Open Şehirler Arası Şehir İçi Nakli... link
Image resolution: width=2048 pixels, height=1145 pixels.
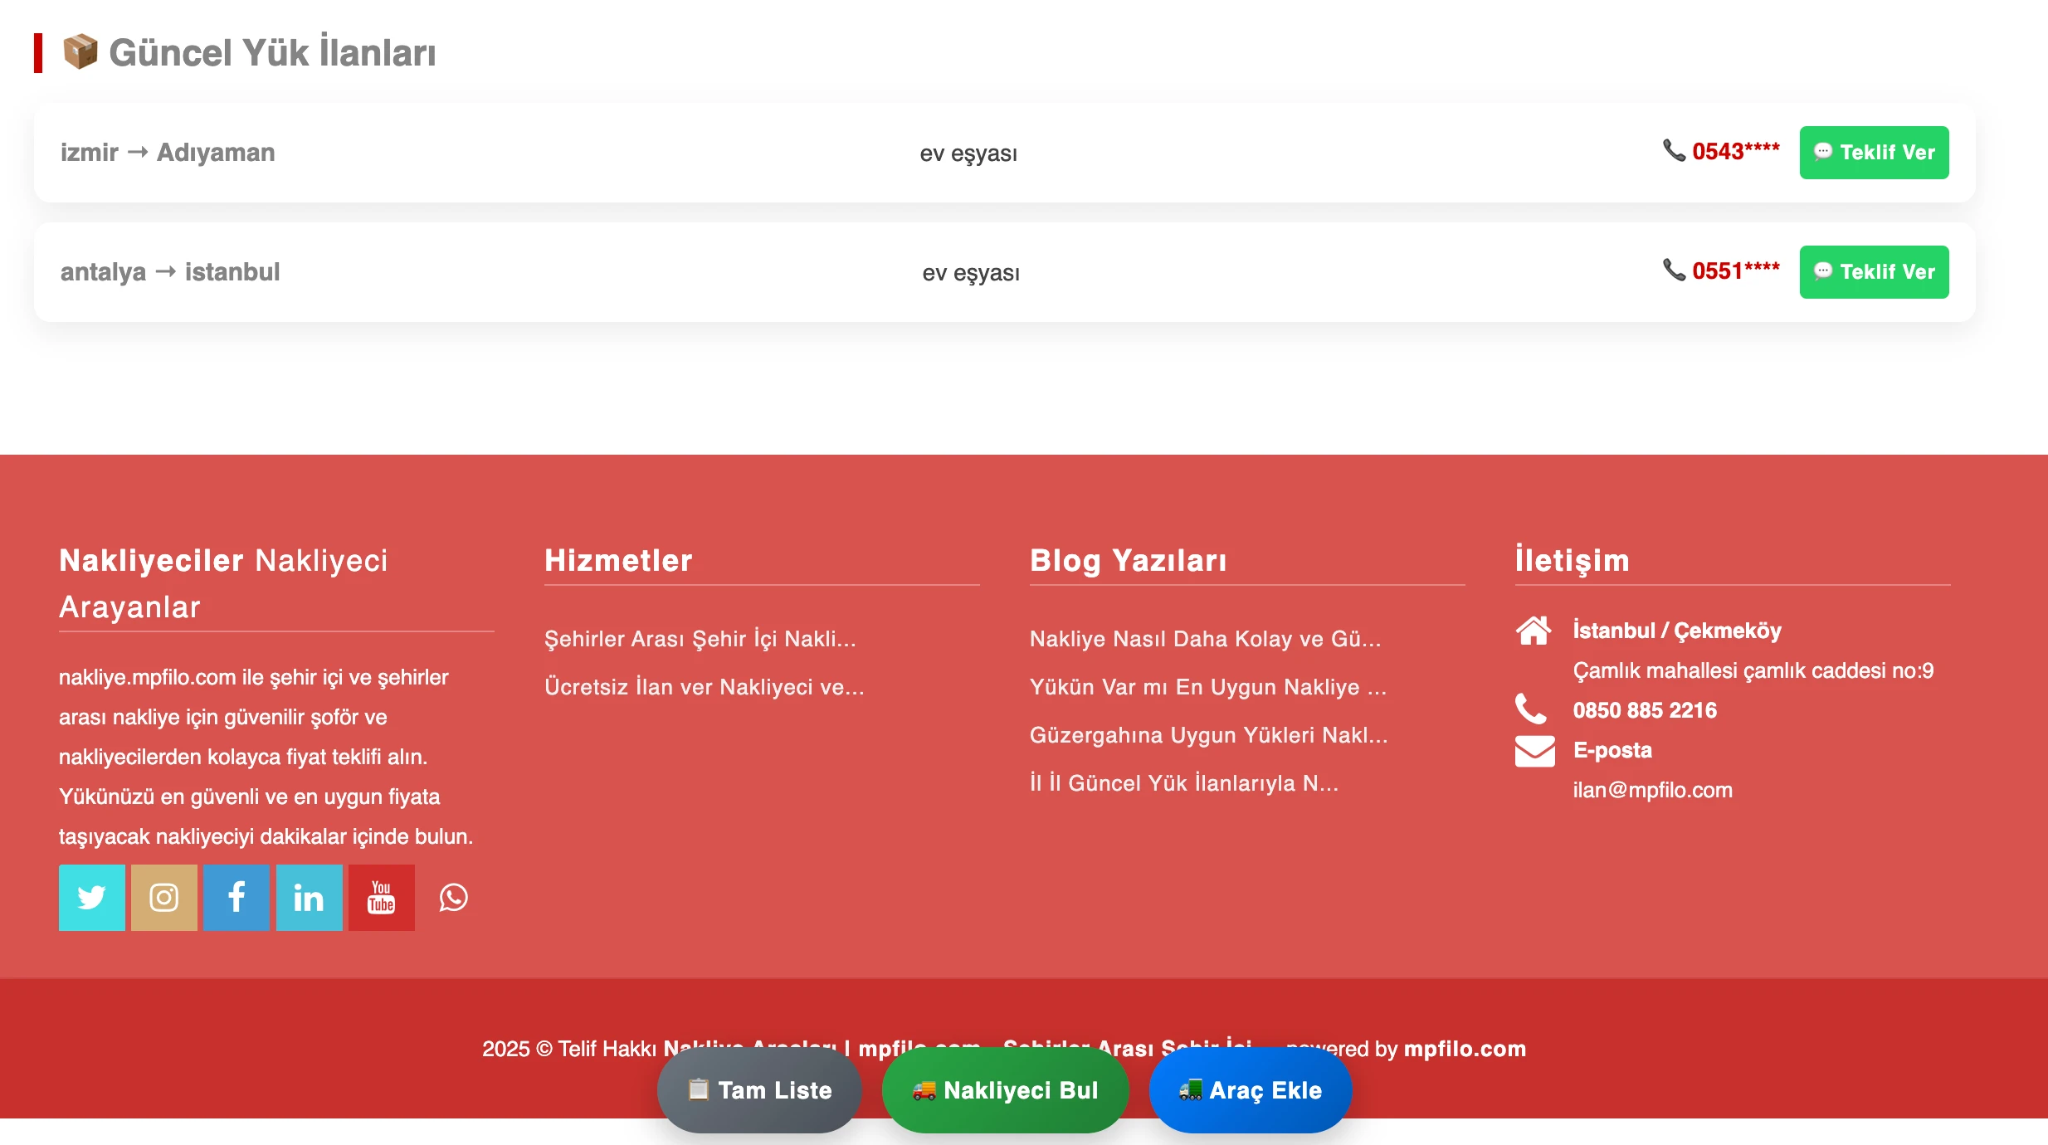(700, 639)
